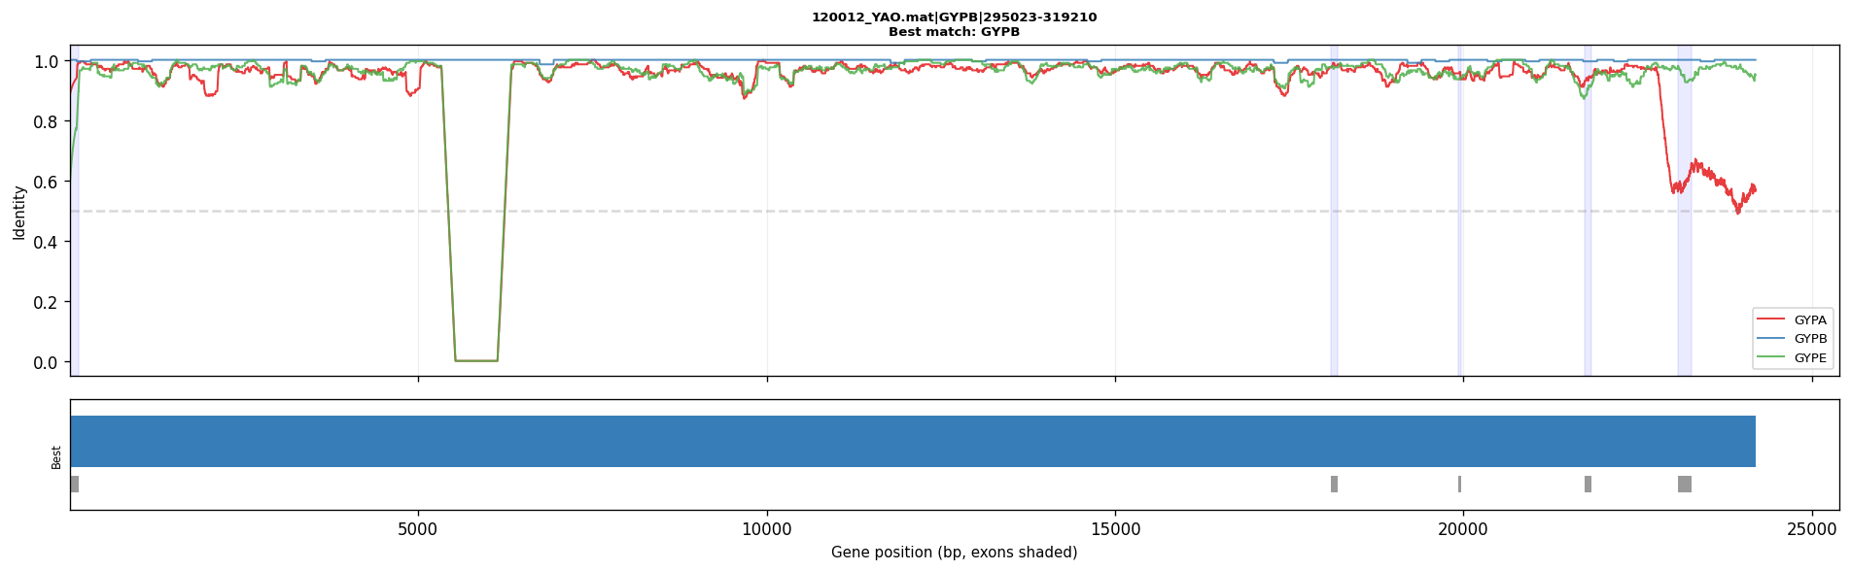Click the 0.6 y-axis tick label
The width and height of the screenshot is (1851, 571).
(x=48, y=182)
